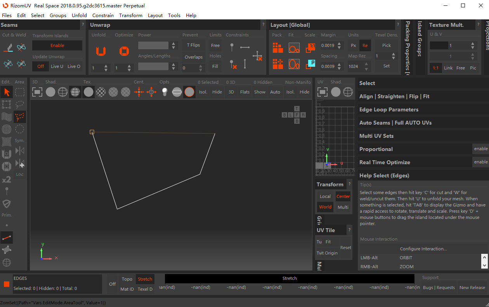Image resolution: width=489 pixels, height=307 pixels.
Task: Click the cyan P scale icon
Action: point(310,64)
